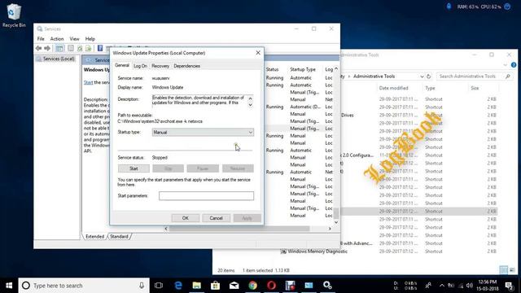Click the Forward arrow in Services toolbar

pos(47,49)
